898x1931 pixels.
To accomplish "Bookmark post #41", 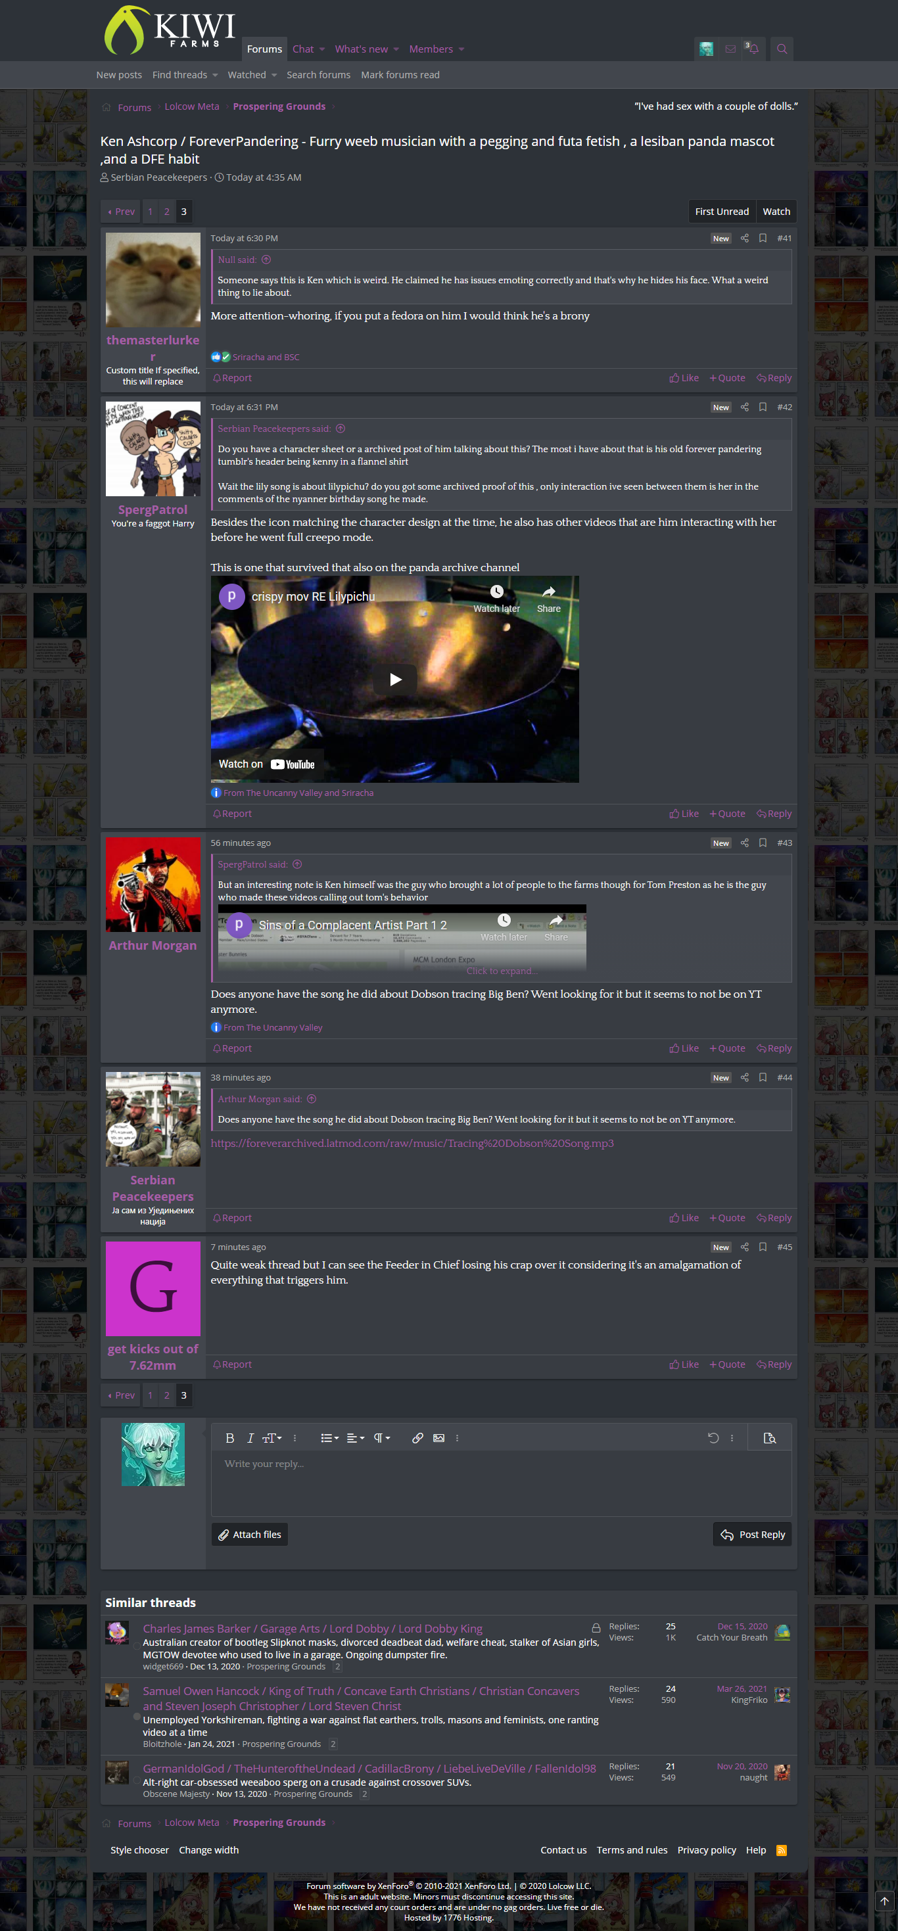I will (763, 239).
